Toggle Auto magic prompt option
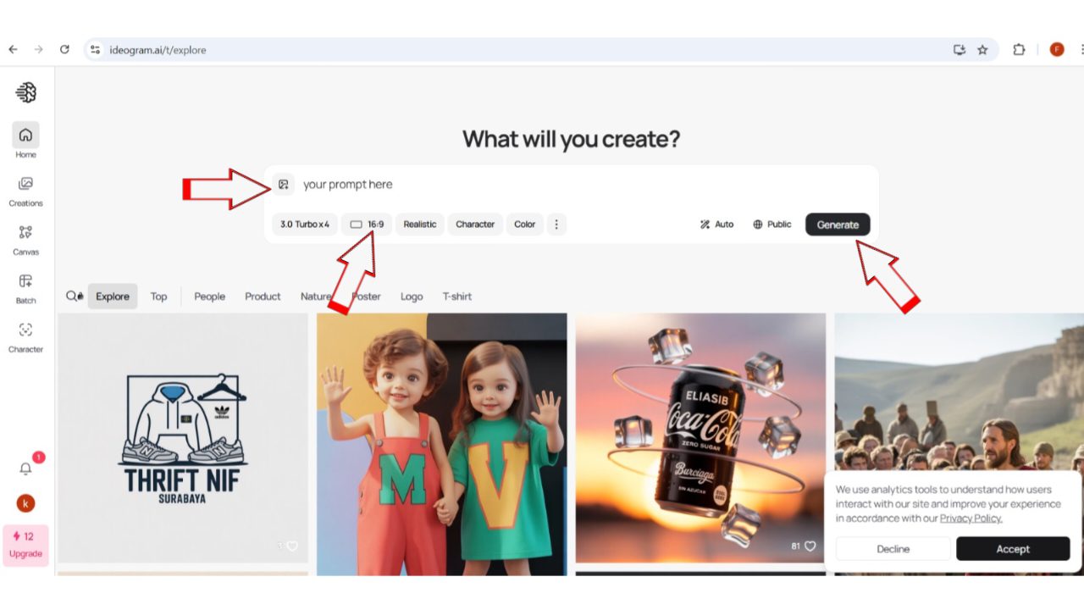Image resolution: width=1084 pixels, height=610 pixels. (716, 225)
